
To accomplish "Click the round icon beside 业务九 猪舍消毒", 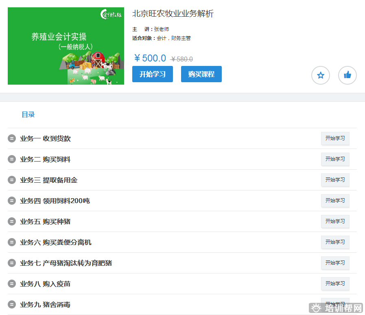I will pyautogui.click(x=12, y=304).
